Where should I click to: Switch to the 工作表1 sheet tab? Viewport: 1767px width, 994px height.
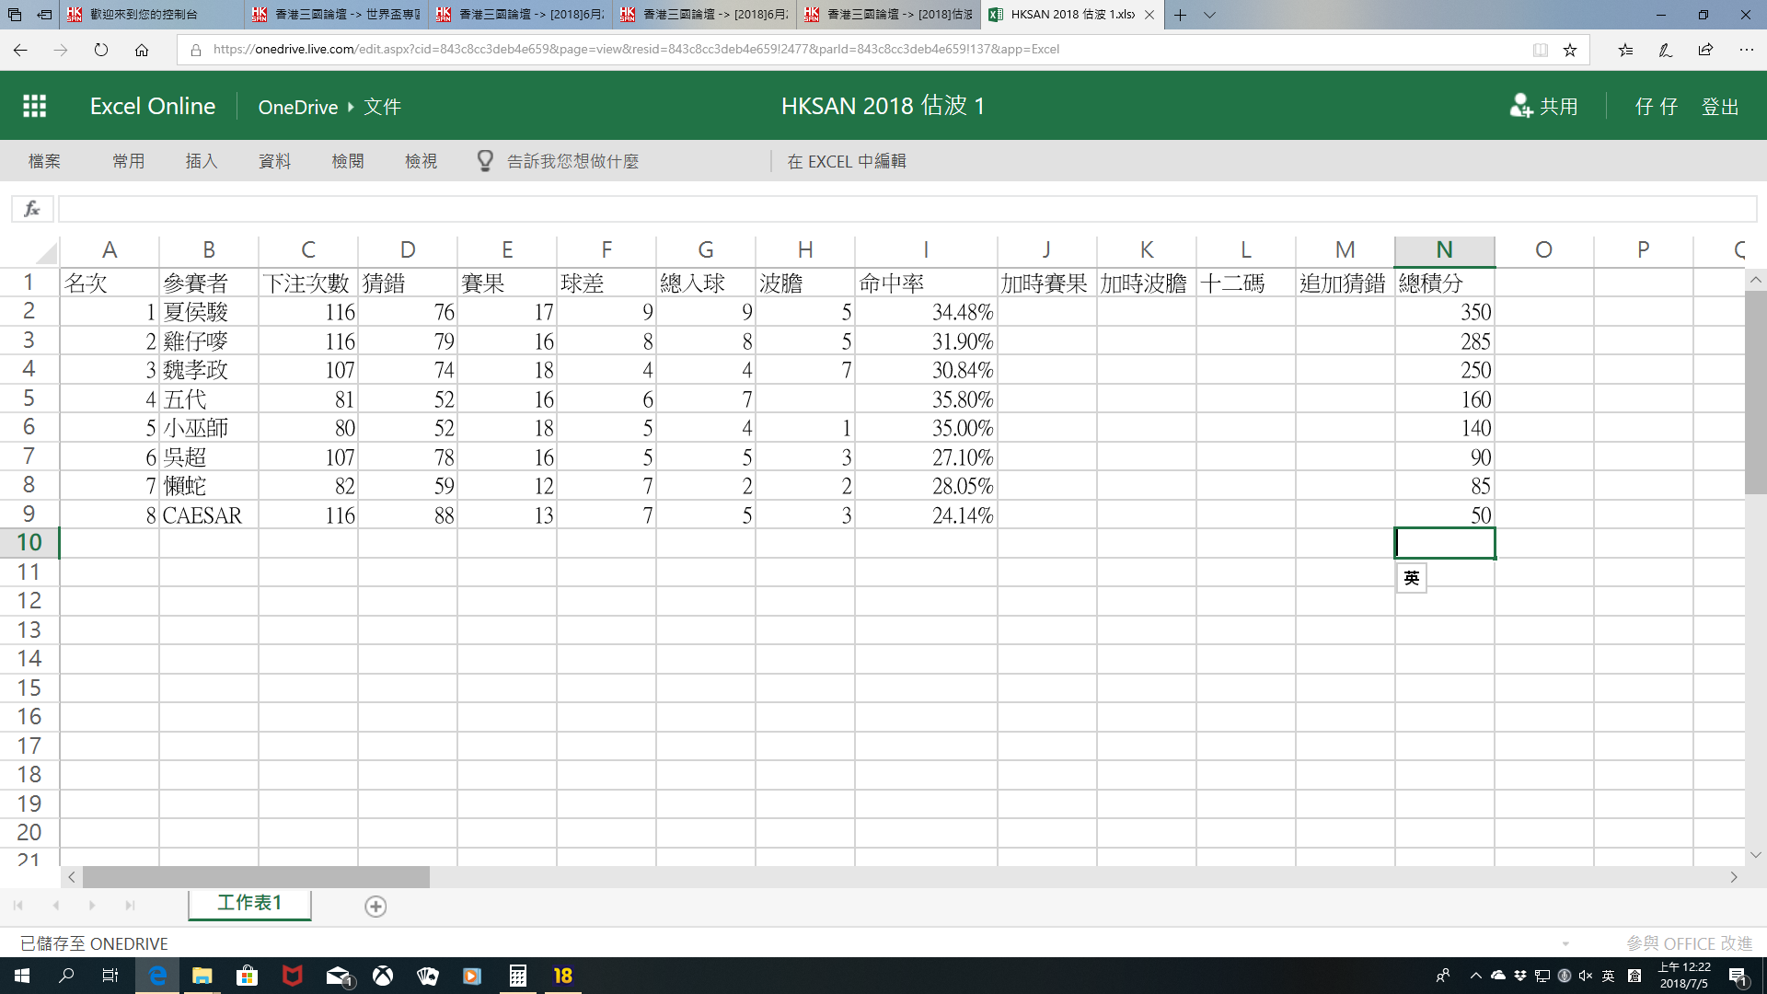(249, 903)
